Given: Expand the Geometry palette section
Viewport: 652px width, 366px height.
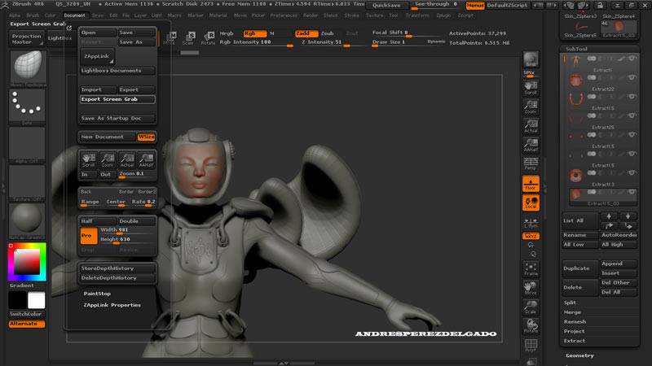Looking at the screenshot, I should tap(579, 355).
